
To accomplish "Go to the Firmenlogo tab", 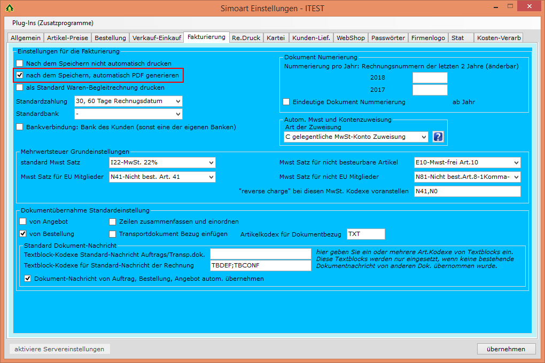I will coord(428,38).
